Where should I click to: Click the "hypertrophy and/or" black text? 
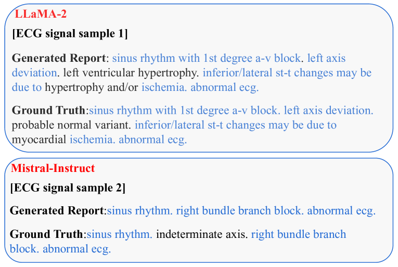click(x=92, y=87)
